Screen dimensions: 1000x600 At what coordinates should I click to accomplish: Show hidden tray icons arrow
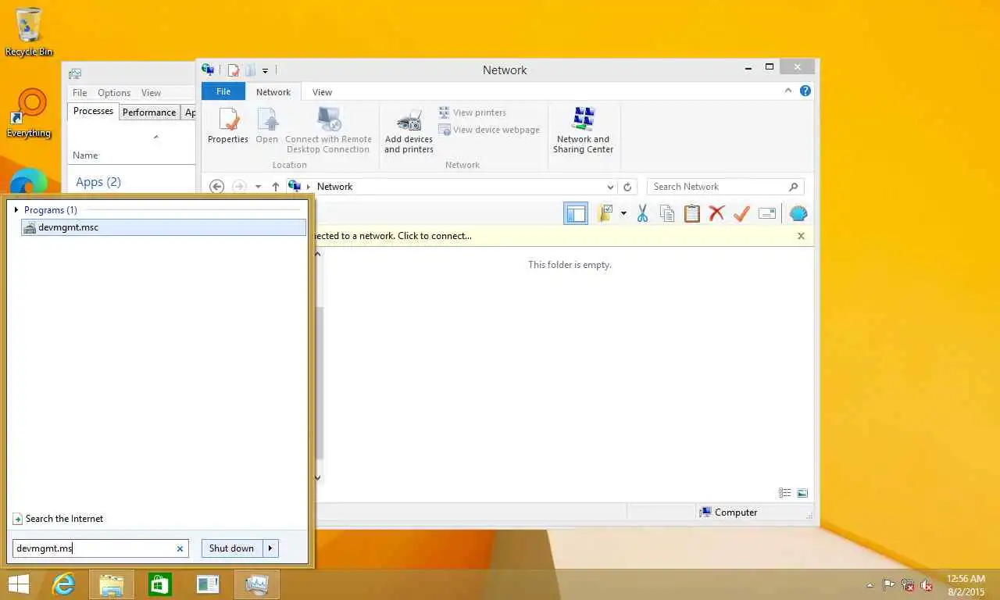(870, 585)
